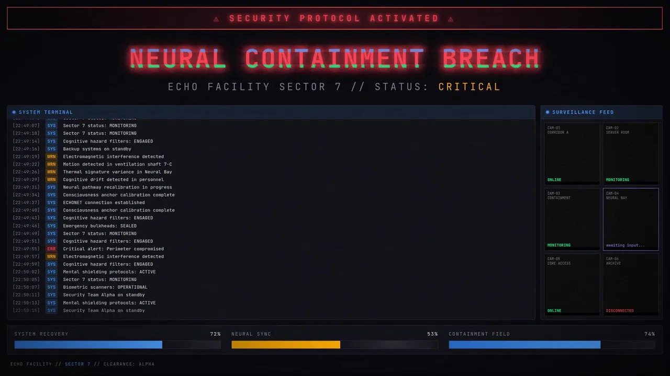Click the blue dot beside System Terminal
The height and width of the screenshot is (376, 670).
[14, 112]
